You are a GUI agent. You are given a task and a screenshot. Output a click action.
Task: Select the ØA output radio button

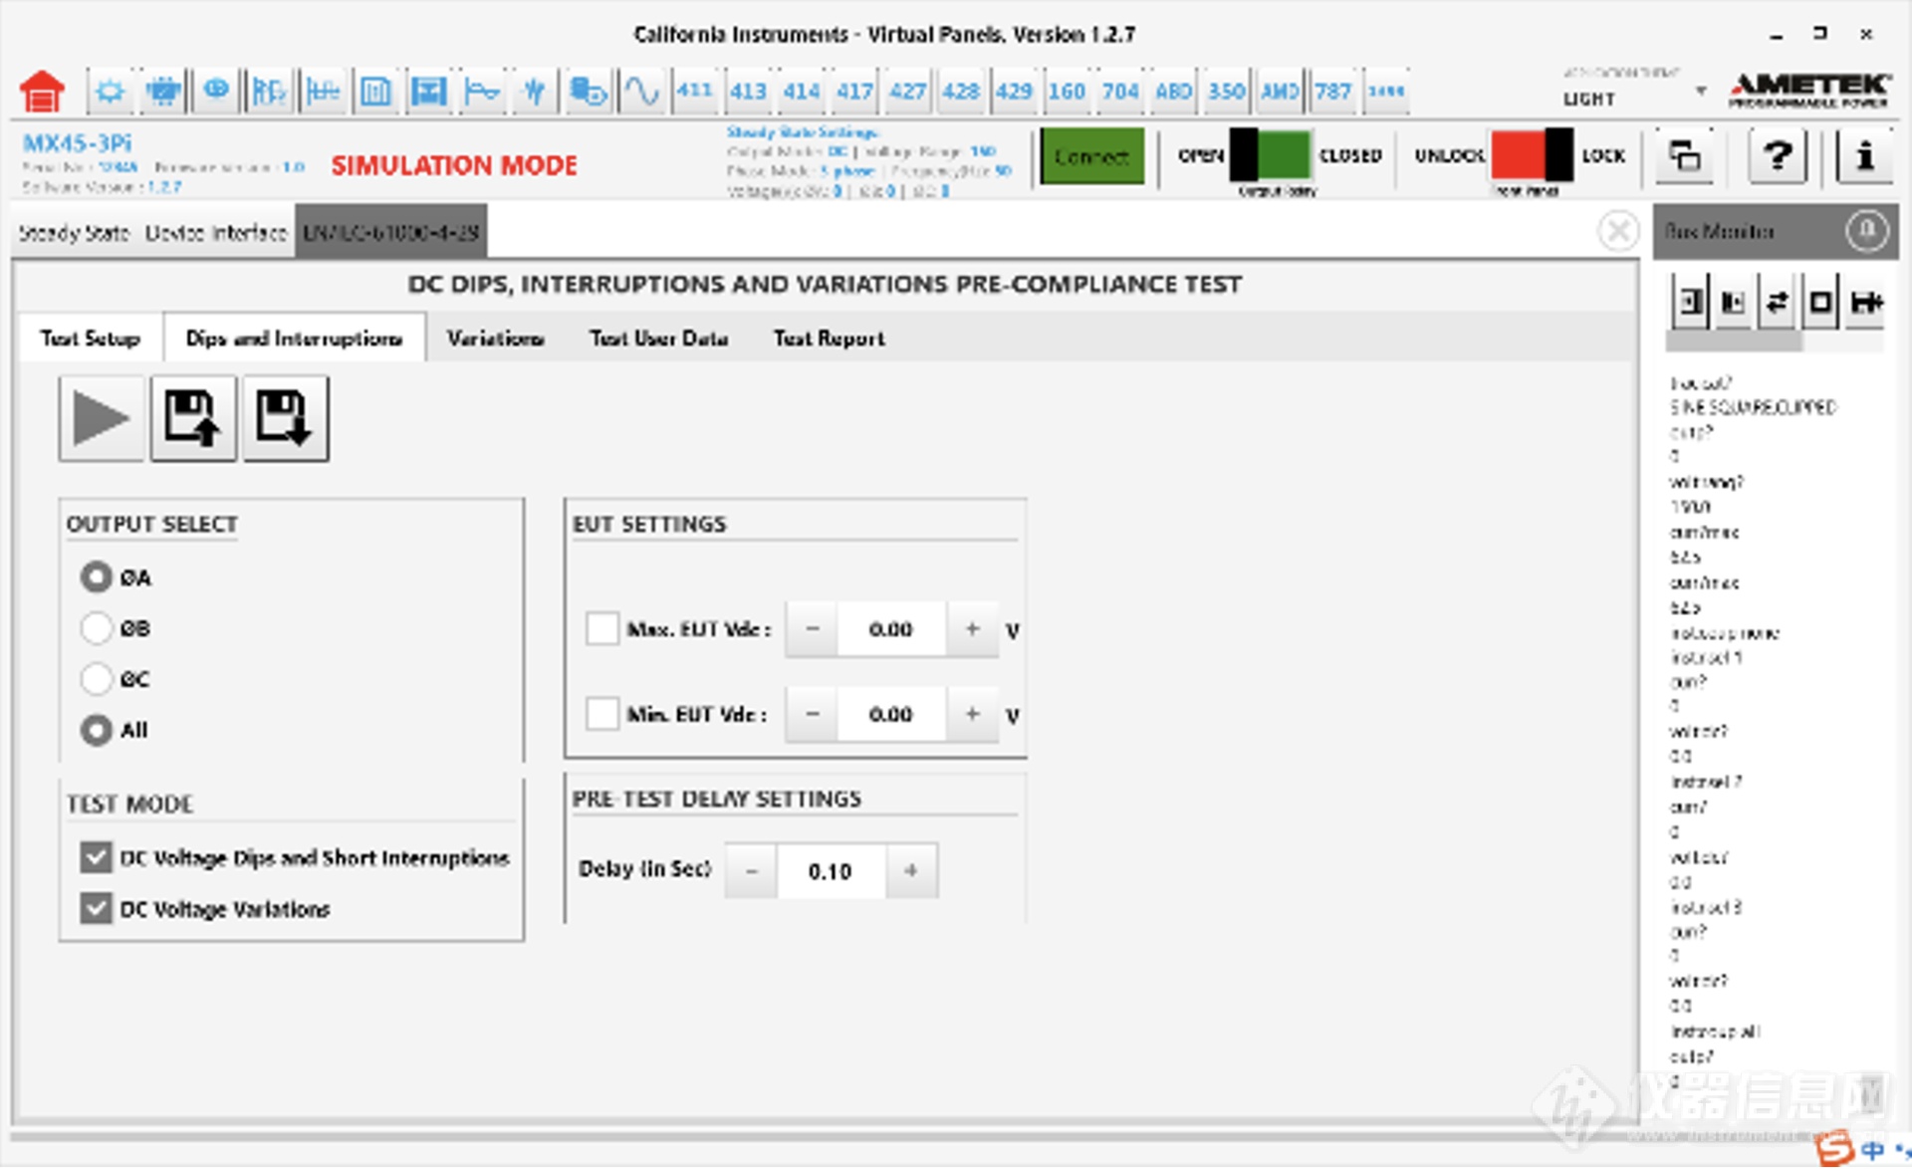point(95,577)
